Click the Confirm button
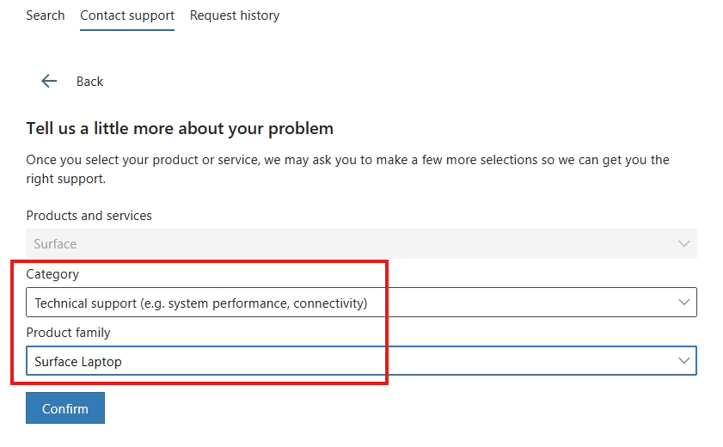The image size is (723, 447). click(65, 407)
